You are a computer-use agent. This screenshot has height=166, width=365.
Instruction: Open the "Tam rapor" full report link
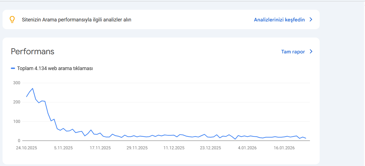[x=293, y=52]
